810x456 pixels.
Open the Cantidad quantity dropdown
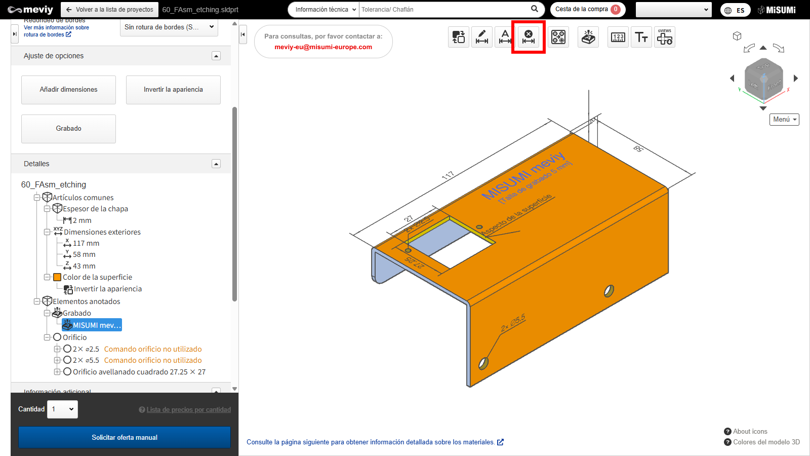tap(63, 409)
